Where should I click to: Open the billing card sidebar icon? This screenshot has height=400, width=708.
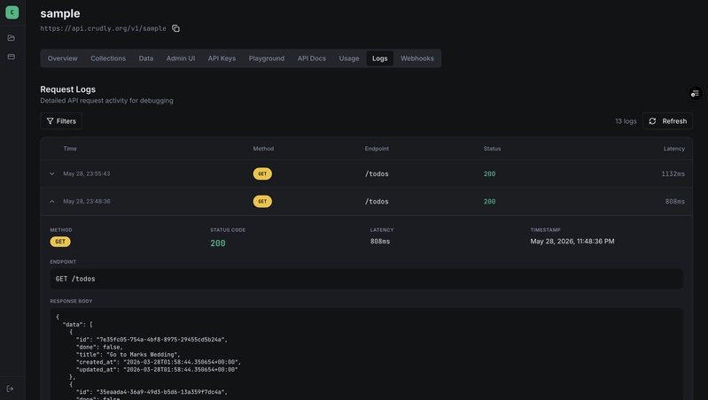[x=12, y=57]
